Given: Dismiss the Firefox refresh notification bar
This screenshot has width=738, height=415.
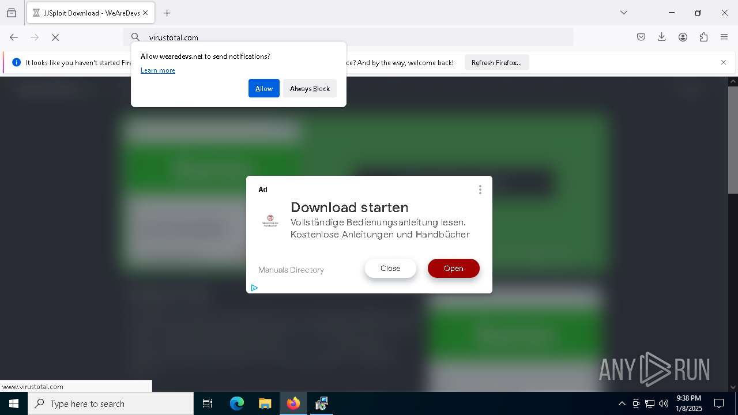Looking at the screenshot, I should (x=724, y=62).
